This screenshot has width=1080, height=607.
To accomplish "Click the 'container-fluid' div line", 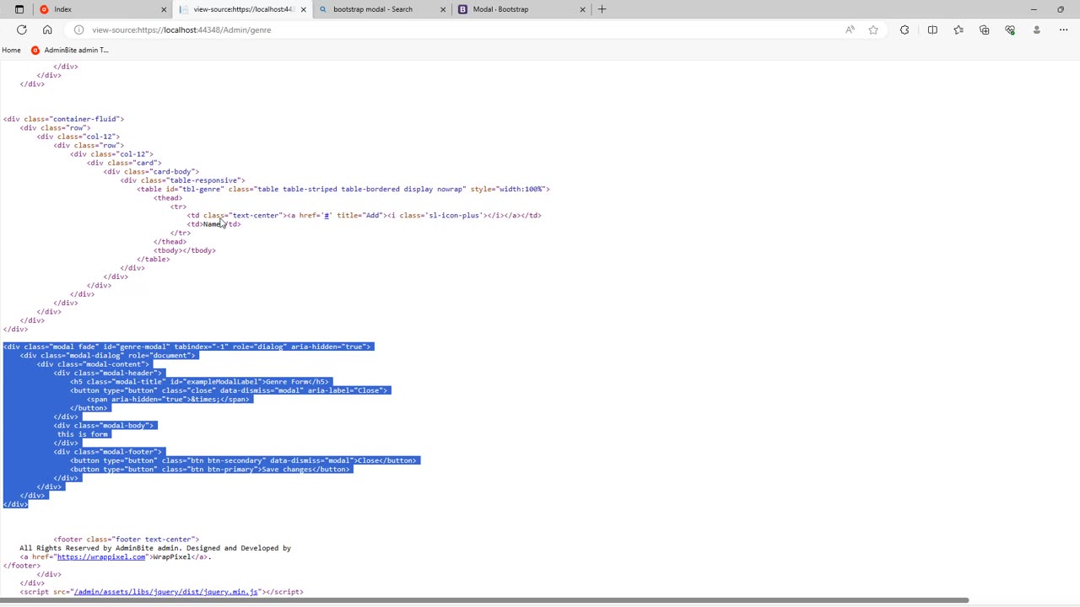I will pyautogui.click(x=63, y=119).
